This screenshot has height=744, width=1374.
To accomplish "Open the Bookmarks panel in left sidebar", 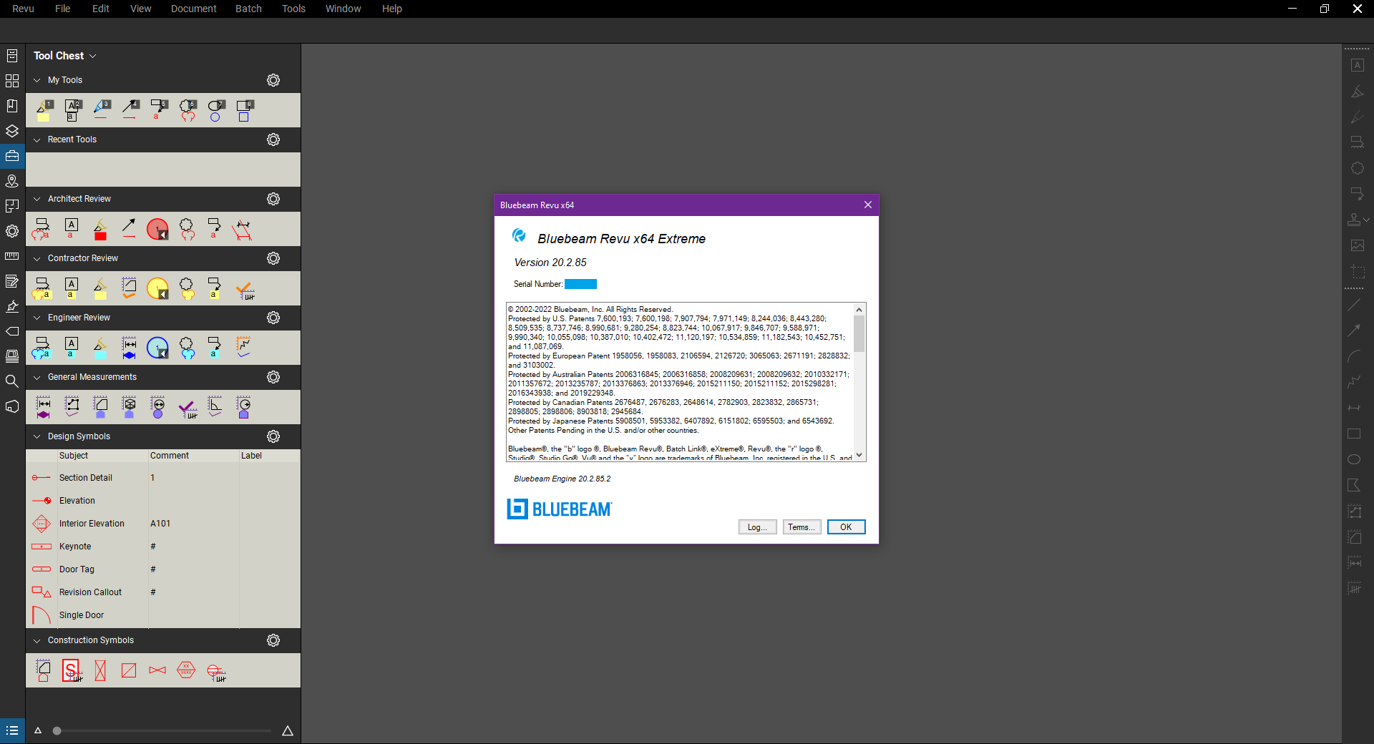I will pyautogui.click(x=12, y=106).
